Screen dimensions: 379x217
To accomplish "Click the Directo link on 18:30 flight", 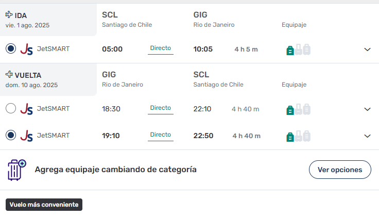I will tap(161, 108).
